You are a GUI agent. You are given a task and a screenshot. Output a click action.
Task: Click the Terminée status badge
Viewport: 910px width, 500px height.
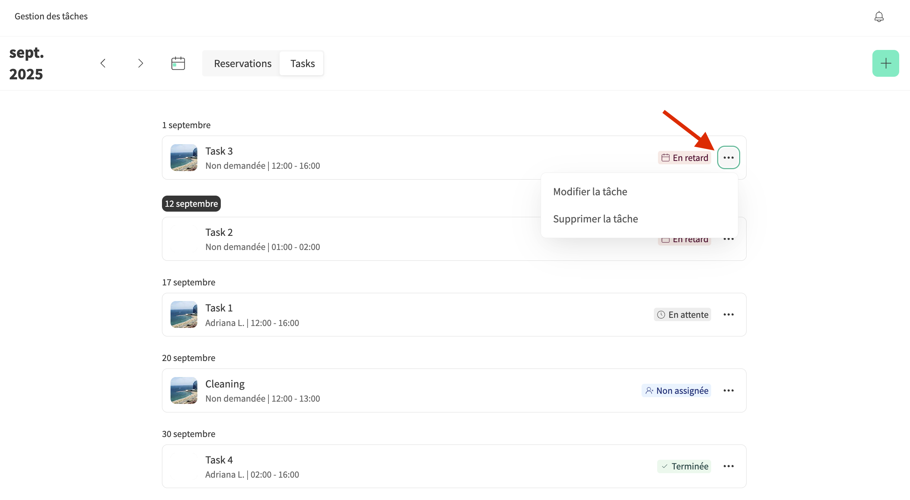pyautogui.click(x=684, y=466)
